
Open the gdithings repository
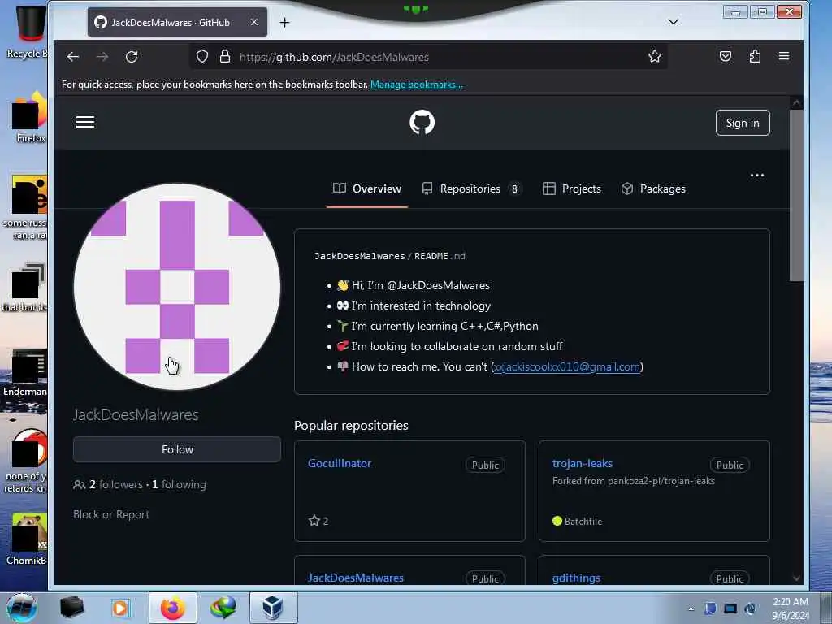click(x=576, y=578)
